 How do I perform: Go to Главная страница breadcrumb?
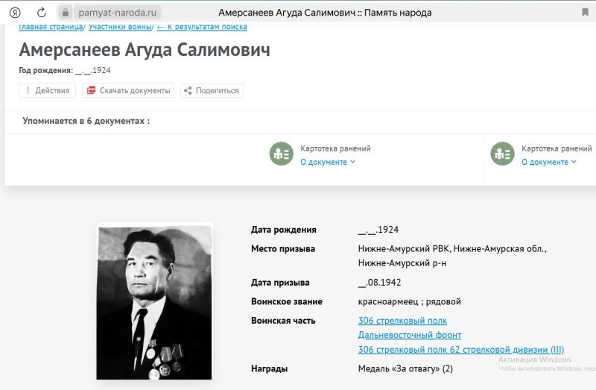(x=52, y=27)
